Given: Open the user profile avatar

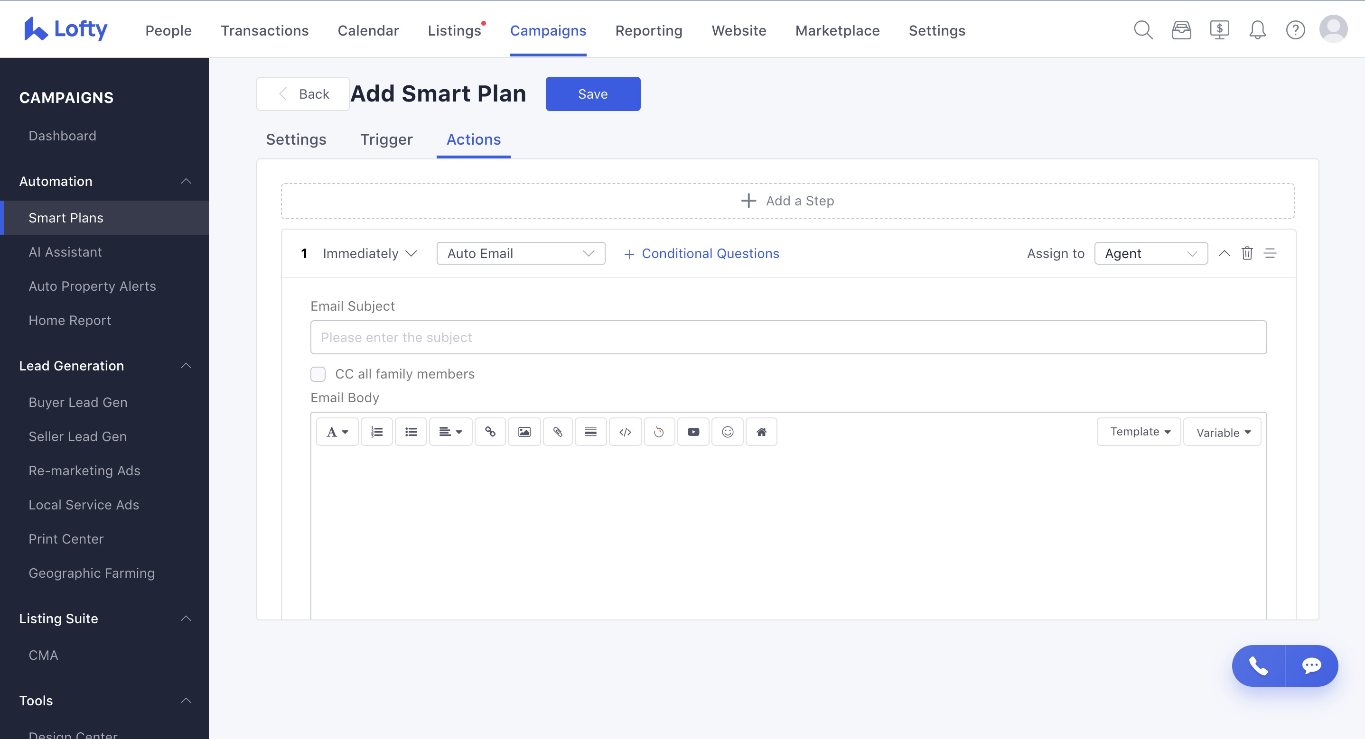Looking at the screenshot, I should tap(1333, 28).
